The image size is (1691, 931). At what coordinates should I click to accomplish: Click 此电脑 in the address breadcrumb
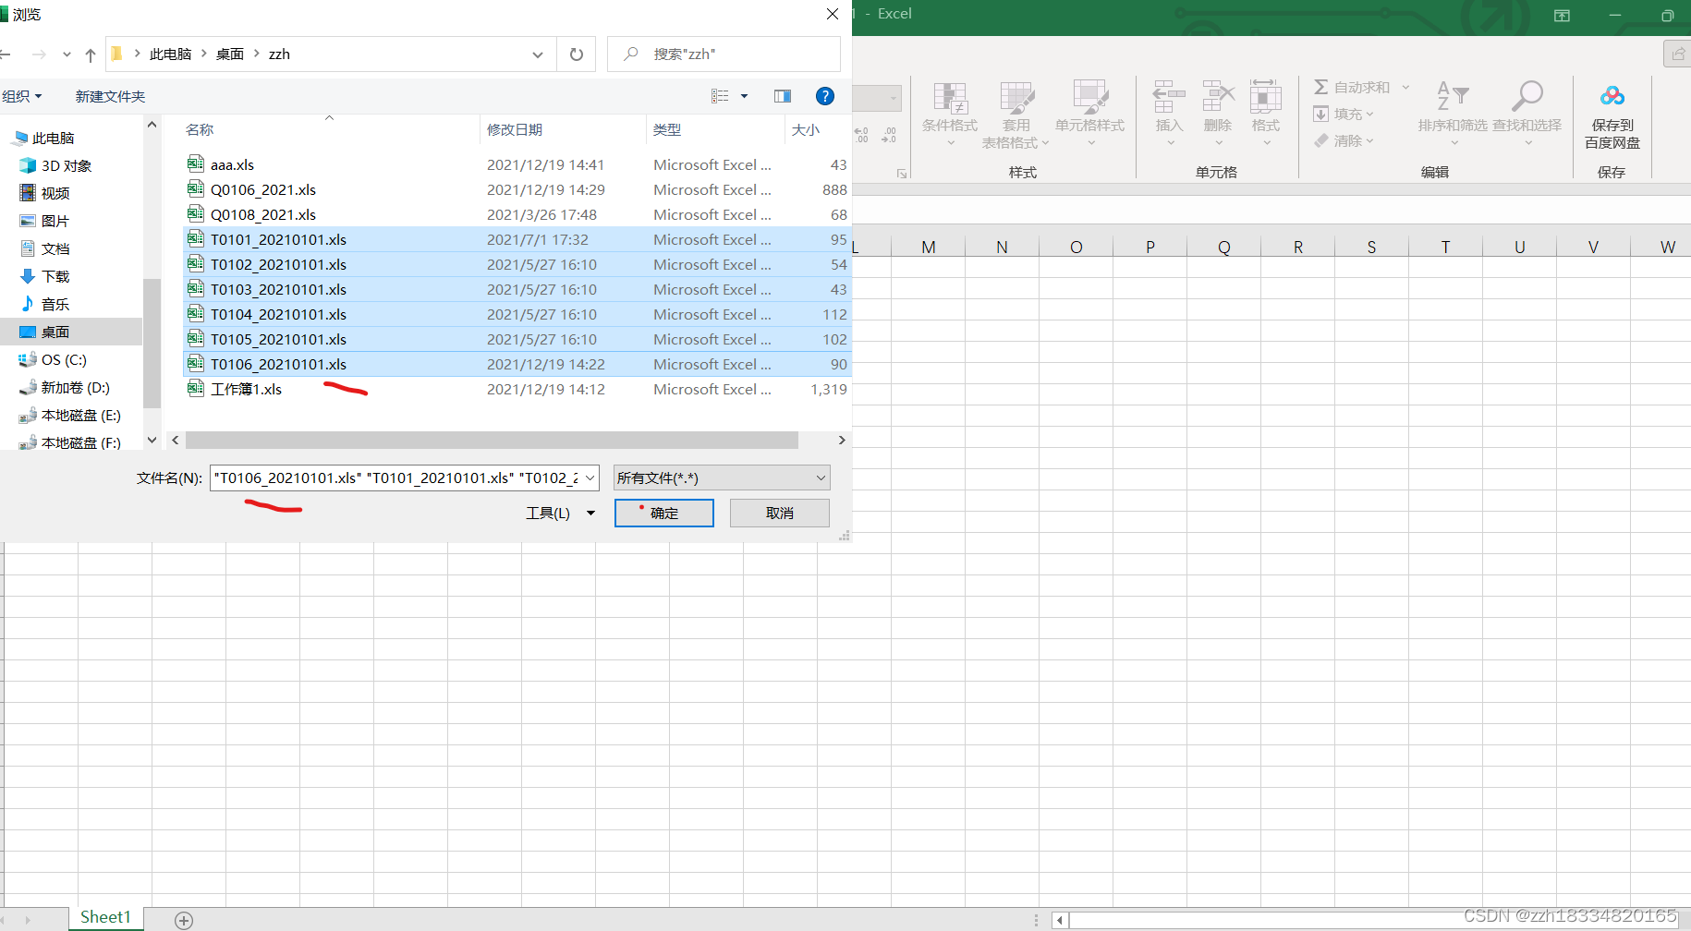(x=170, y=54)
